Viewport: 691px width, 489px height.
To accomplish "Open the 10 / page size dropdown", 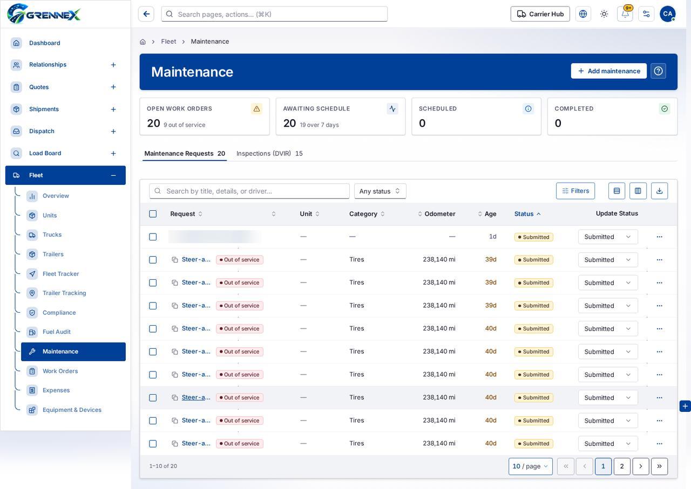I will pyautogui.click(x=531, y=466).
